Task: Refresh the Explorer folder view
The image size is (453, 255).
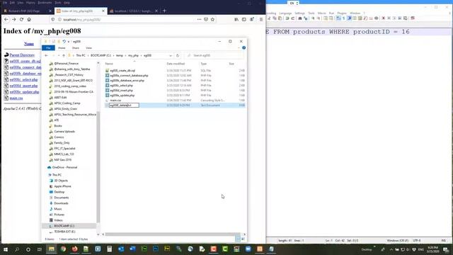Action: [178, 55]
